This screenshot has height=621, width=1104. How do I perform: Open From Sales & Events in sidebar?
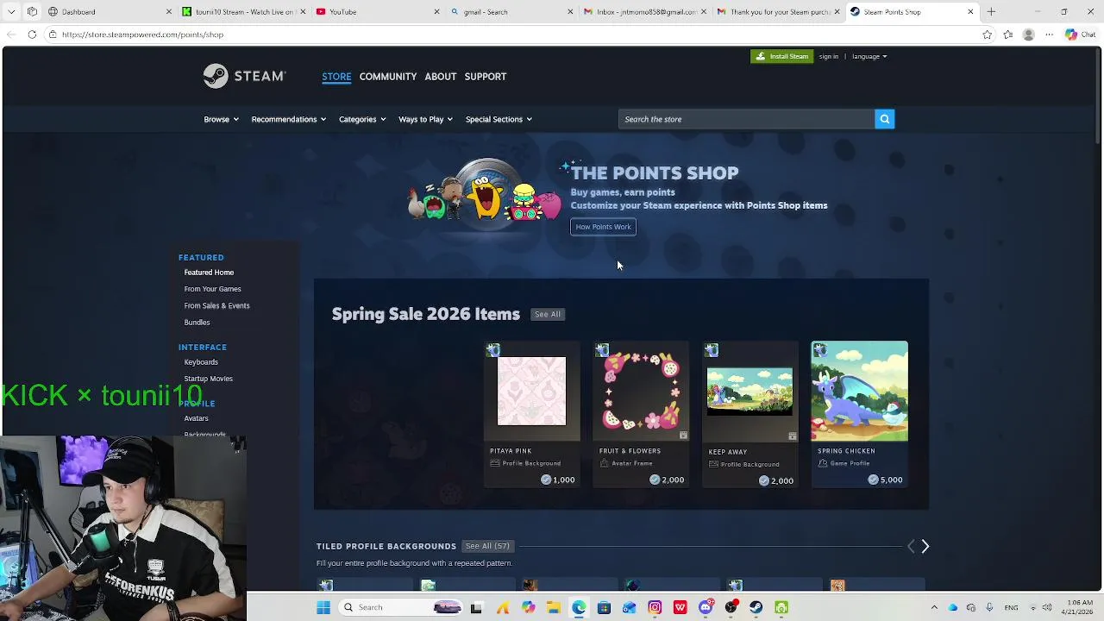pyautogui.click(x=216, y=305)
